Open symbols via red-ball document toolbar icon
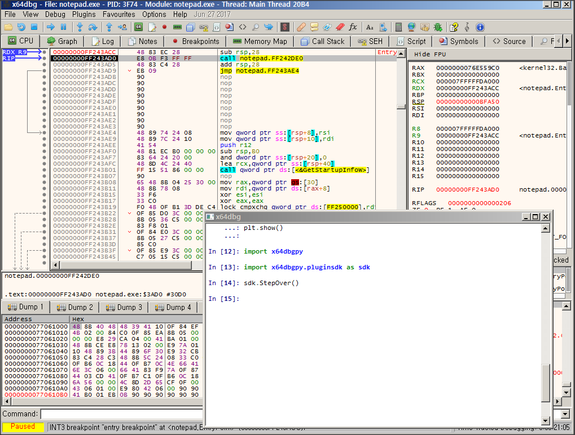The width and height of the screenshot is (575, 435). [x=230, y=27]
